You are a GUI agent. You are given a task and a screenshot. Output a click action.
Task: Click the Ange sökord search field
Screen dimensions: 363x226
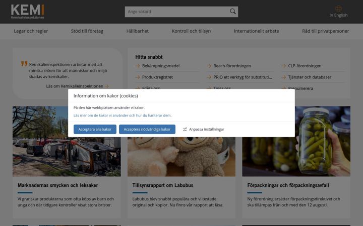tap(177, 12)
